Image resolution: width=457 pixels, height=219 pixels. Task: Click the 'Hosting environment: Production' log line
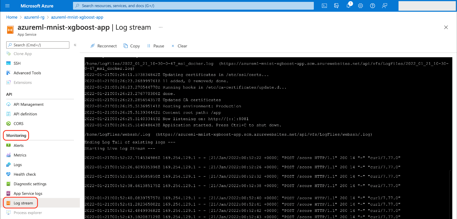click(x=163, y=106)
